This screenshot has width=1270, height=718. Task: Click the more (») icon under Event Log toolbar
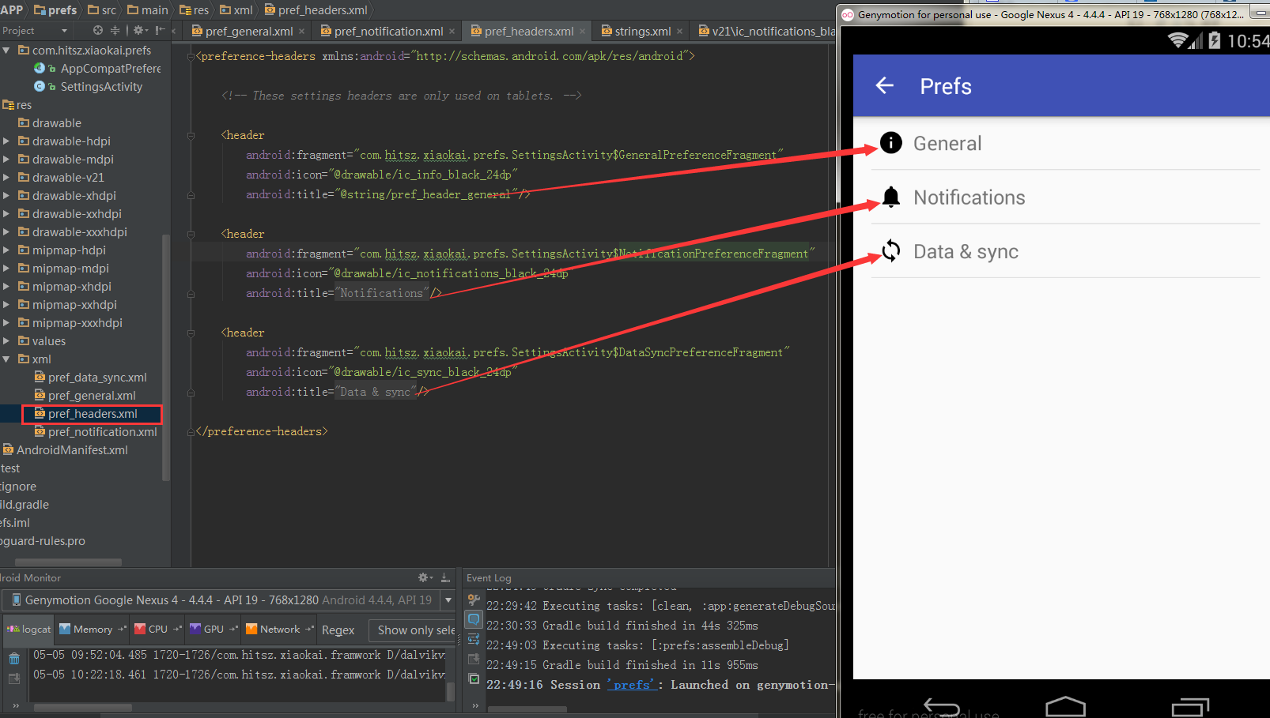click(474, 705)
